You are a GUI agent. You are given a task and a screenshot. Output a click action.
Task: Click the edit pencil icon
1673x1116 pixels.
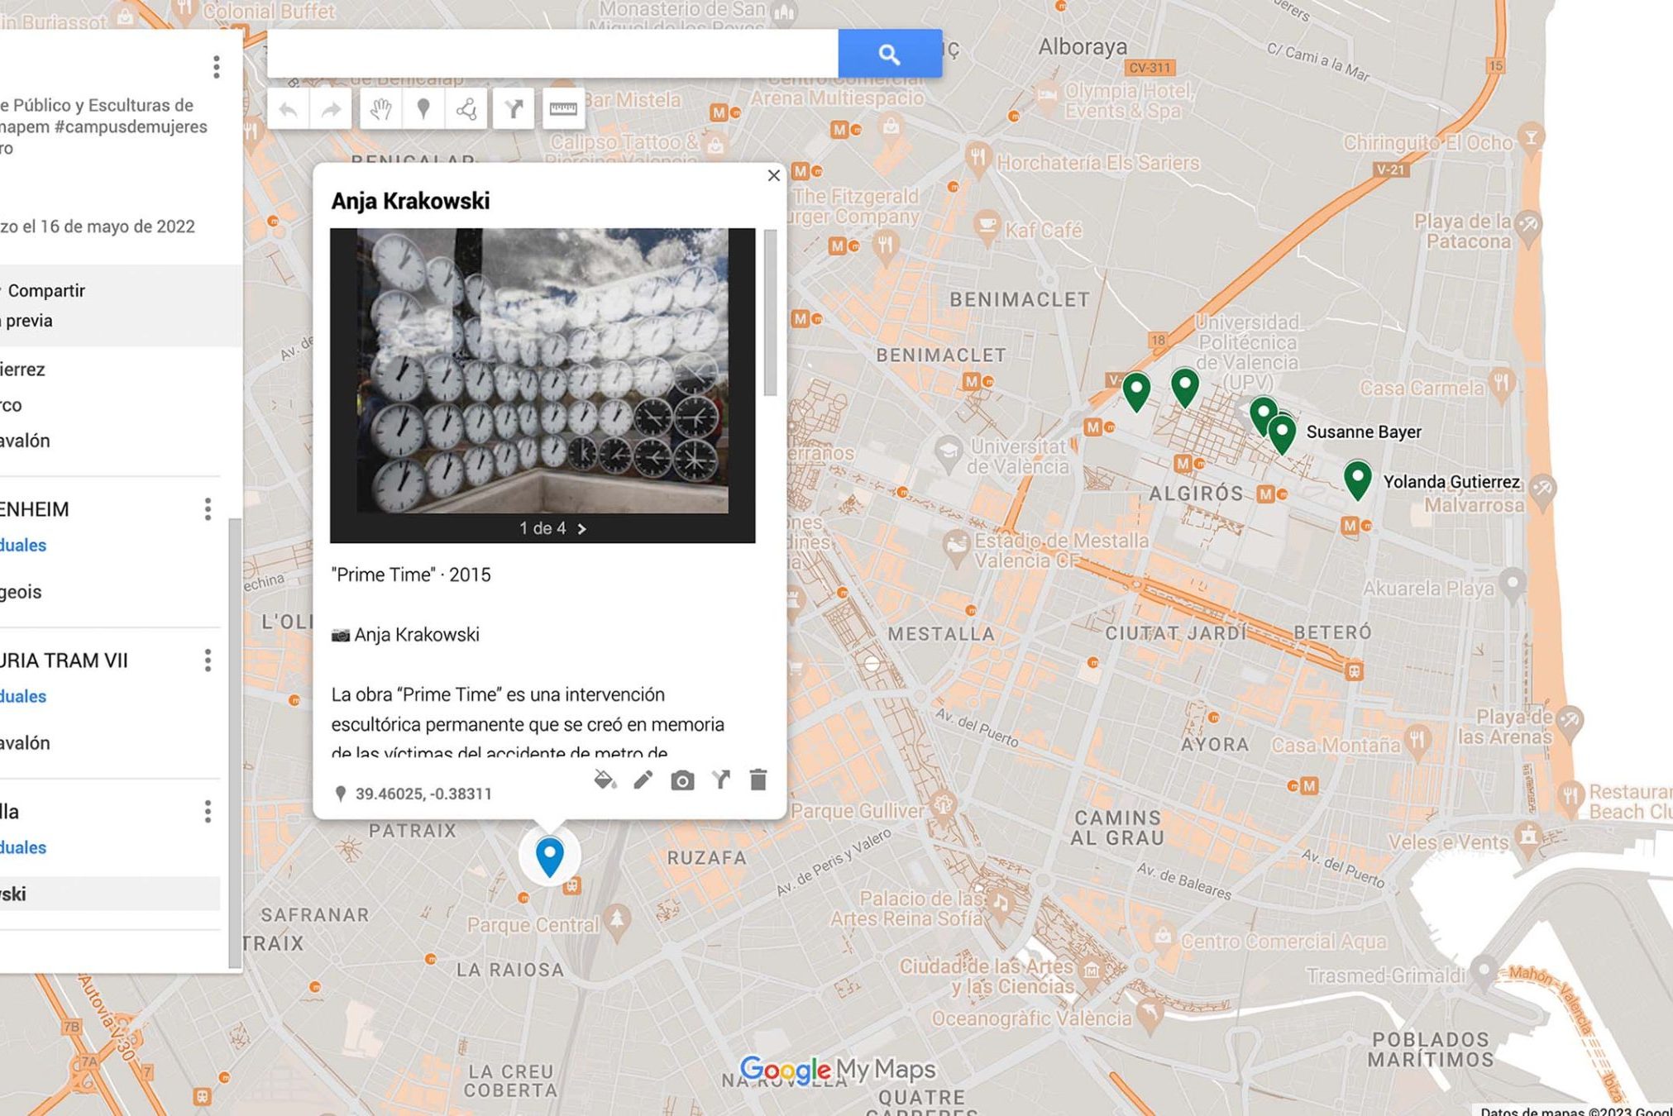[643, 780]
